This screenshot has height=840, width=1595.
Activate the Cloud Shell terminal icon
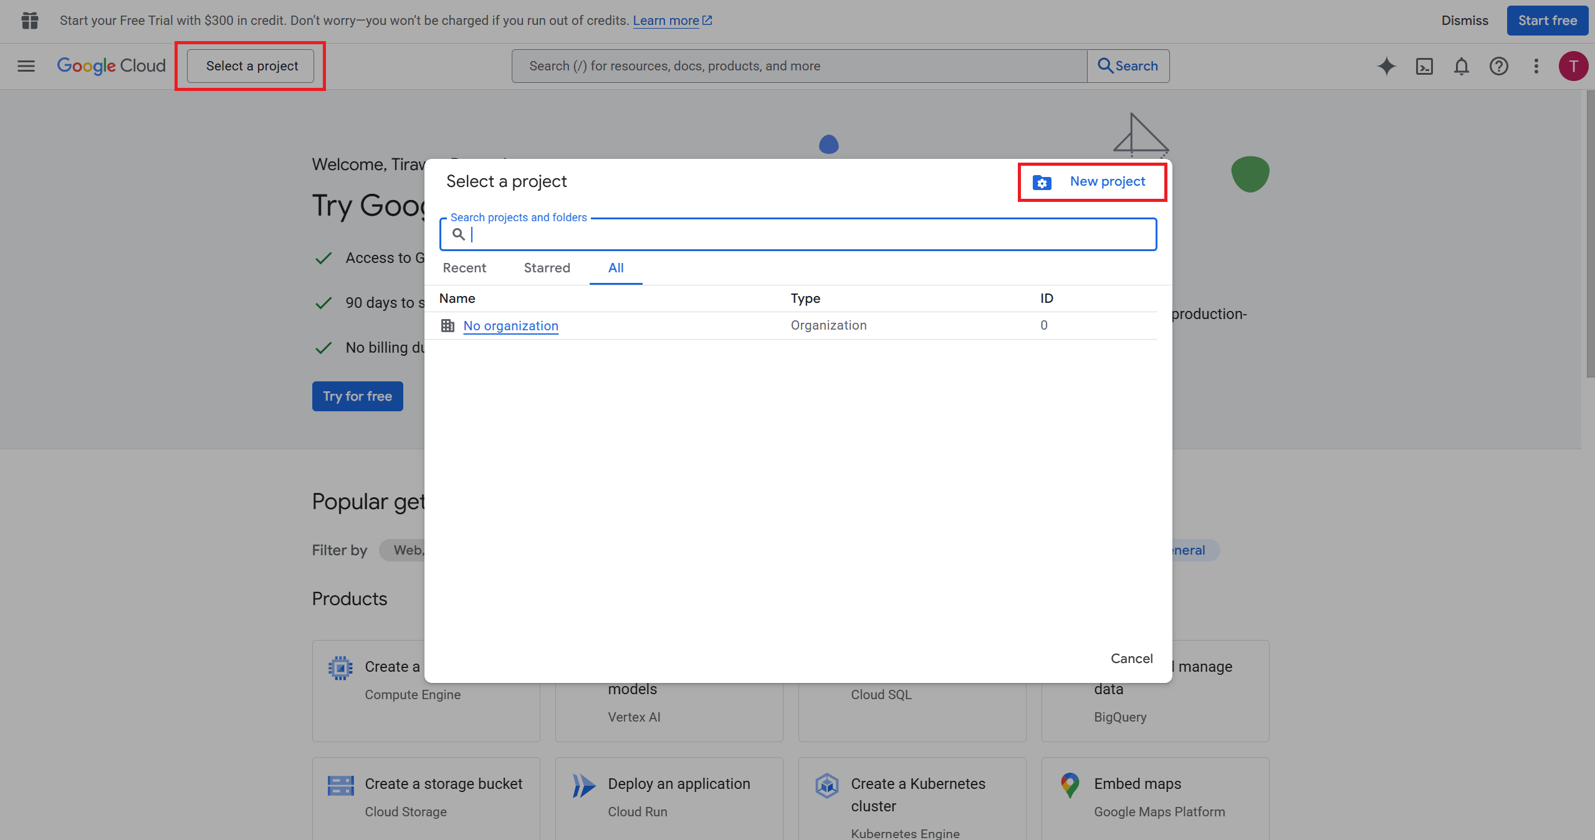pyautogui.click(x=1424, y=66)
